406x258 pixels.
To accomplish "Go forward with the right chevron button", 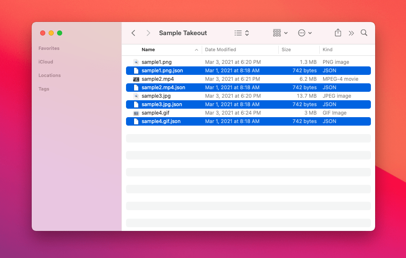I will point(148,33).
